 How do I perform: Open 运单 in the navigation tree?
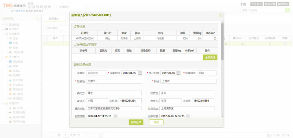(15, 43)
